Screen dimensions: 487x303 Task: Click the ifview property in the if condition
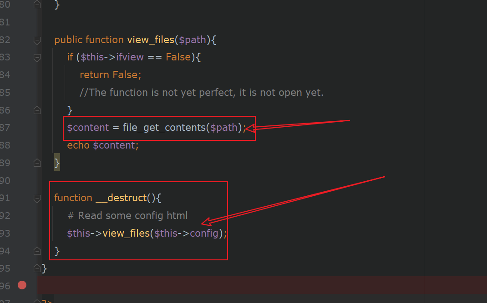130,58
